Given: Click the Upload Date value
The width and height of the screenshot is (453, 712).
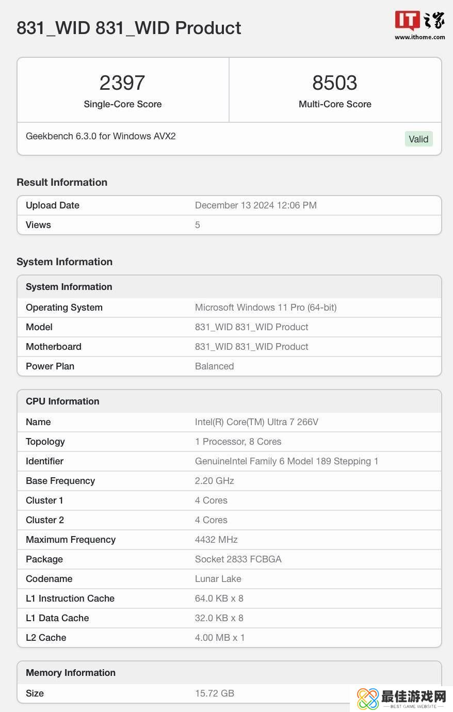Looking at the screenshot, I should [x=255, y=205].
